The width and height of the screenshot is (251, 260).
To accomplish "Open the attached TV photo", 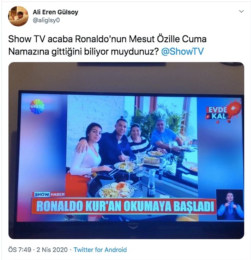I will coord(126,151).
